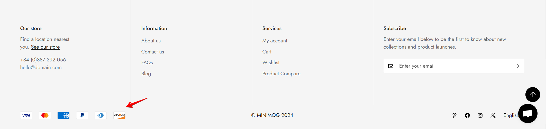The width and height of the screenshot is (546, 129).
Task: Open the live chat bubble
Action: click(528, 113)
